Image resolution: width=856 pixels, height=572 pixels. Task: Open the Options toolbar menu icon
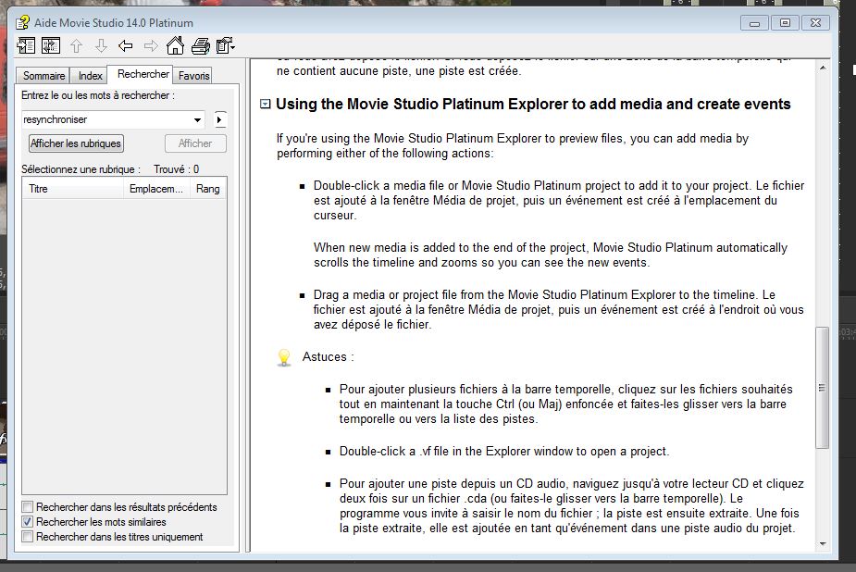point(225,45)
